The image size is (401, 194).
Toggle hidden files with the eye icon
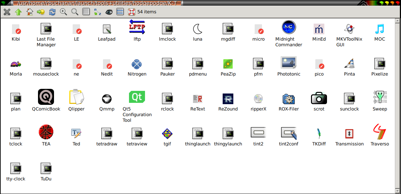[x=109, y=12]
